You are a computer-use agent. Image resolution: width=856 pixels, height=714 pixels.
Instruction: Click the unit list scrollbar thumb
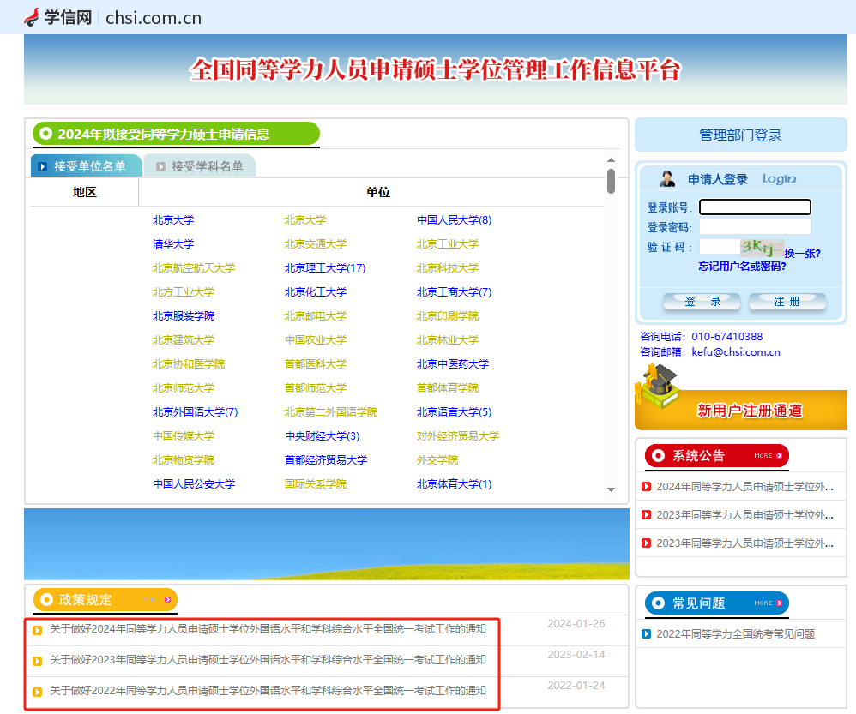click(611, 181)
